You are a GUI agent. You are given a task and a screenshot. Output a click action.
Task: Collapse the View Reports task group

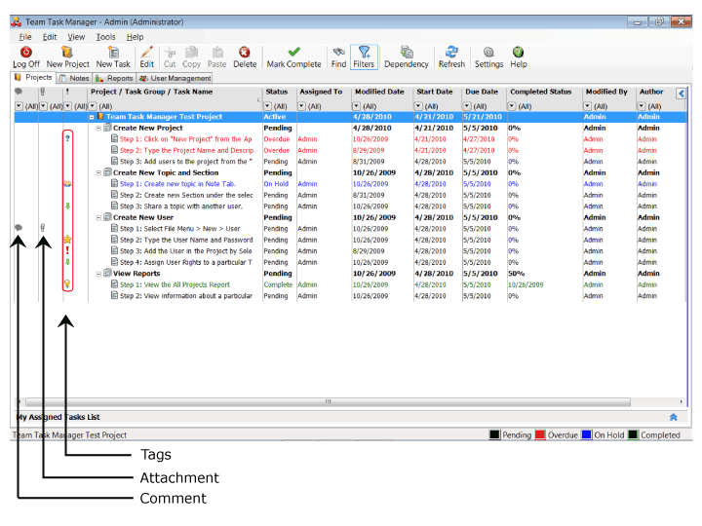pos(97,274)
